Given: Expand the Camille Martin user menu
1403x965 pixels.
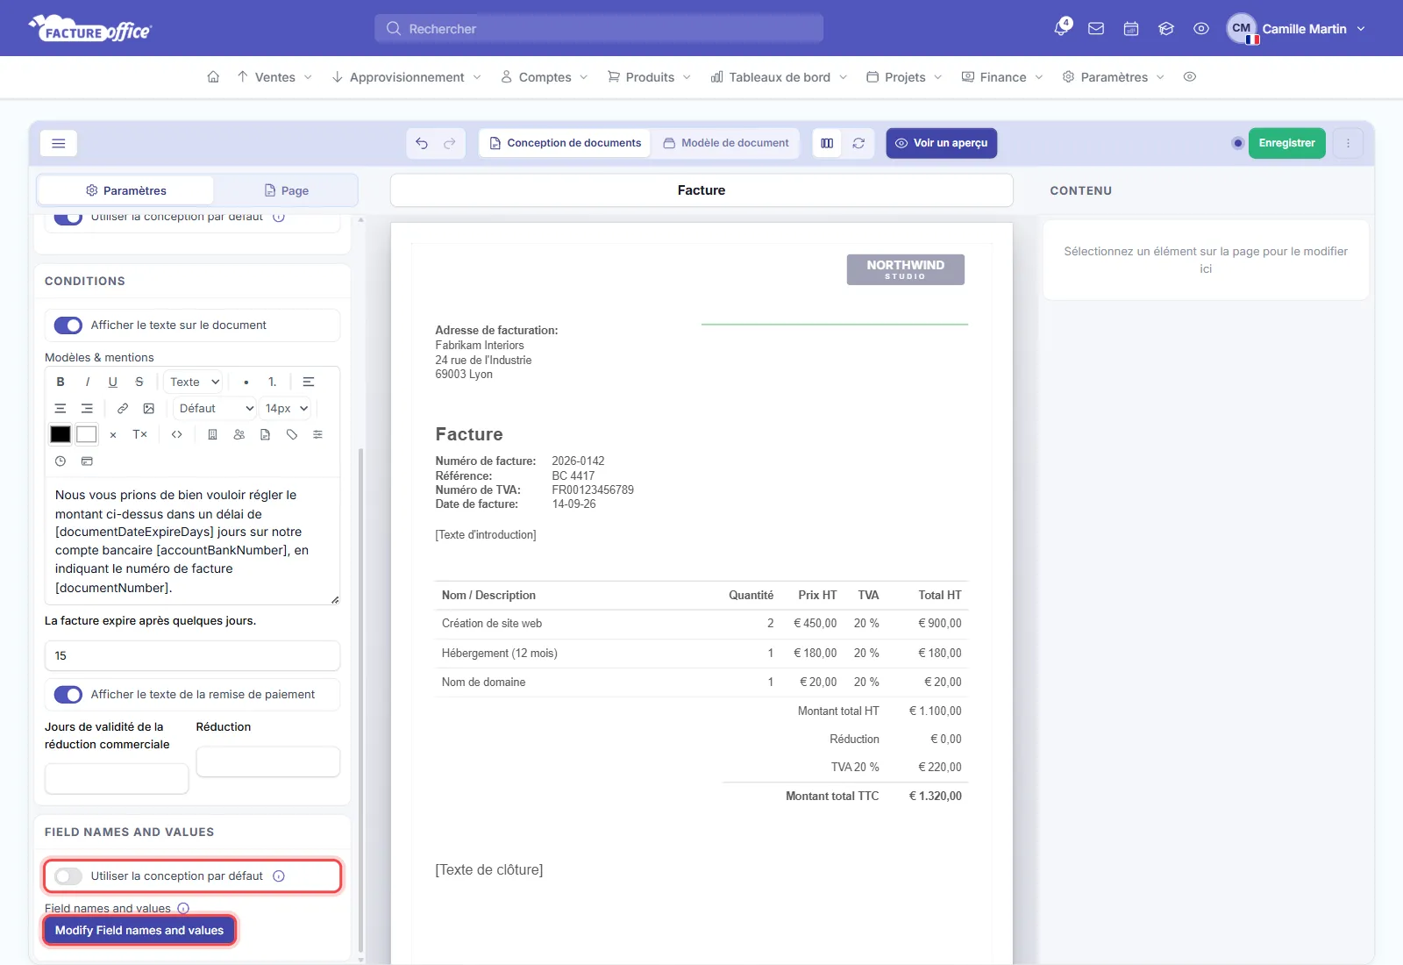Looking at the screenshot, I should 1297,28.
